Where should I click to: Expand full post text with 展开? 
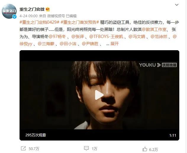tap(115, 44)
